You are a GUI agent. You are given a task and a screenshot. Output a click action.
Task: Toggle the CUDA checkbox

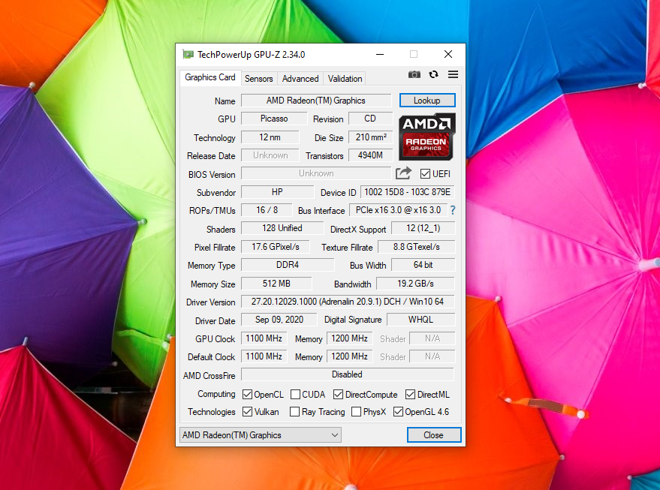click(x=296, y=395)
